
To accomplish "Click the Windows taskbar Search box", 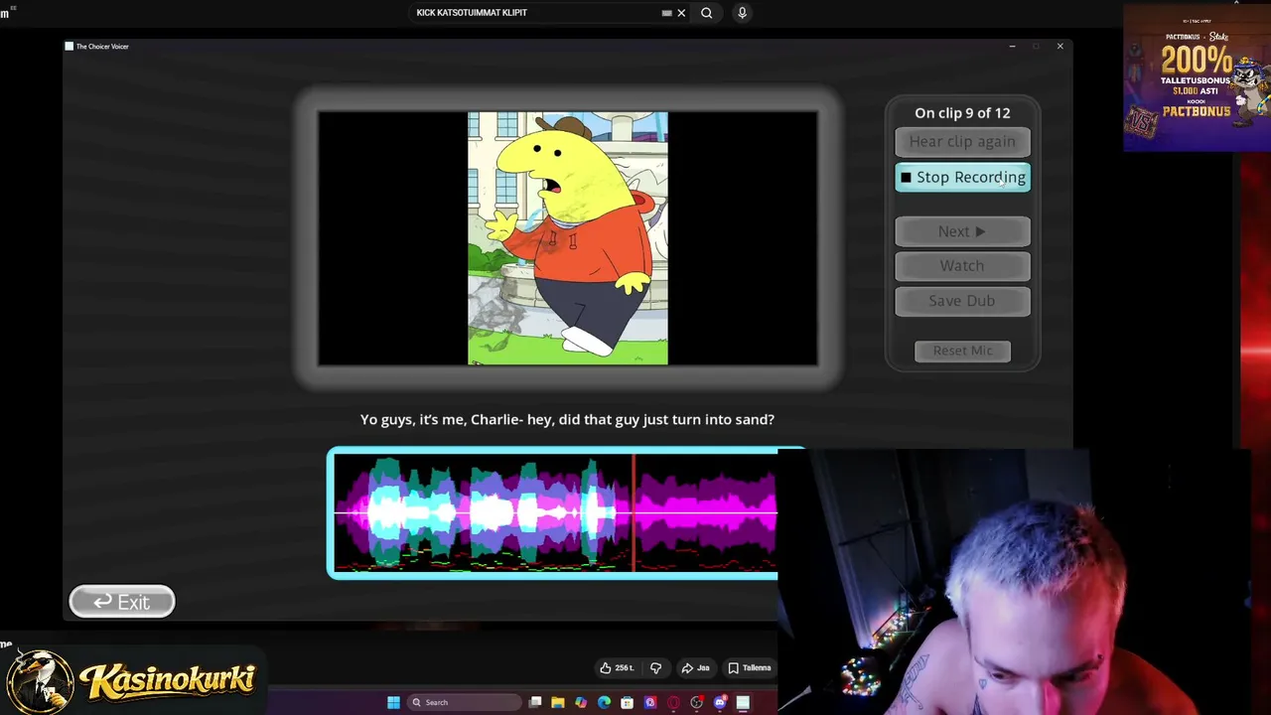I will point(464,703).
